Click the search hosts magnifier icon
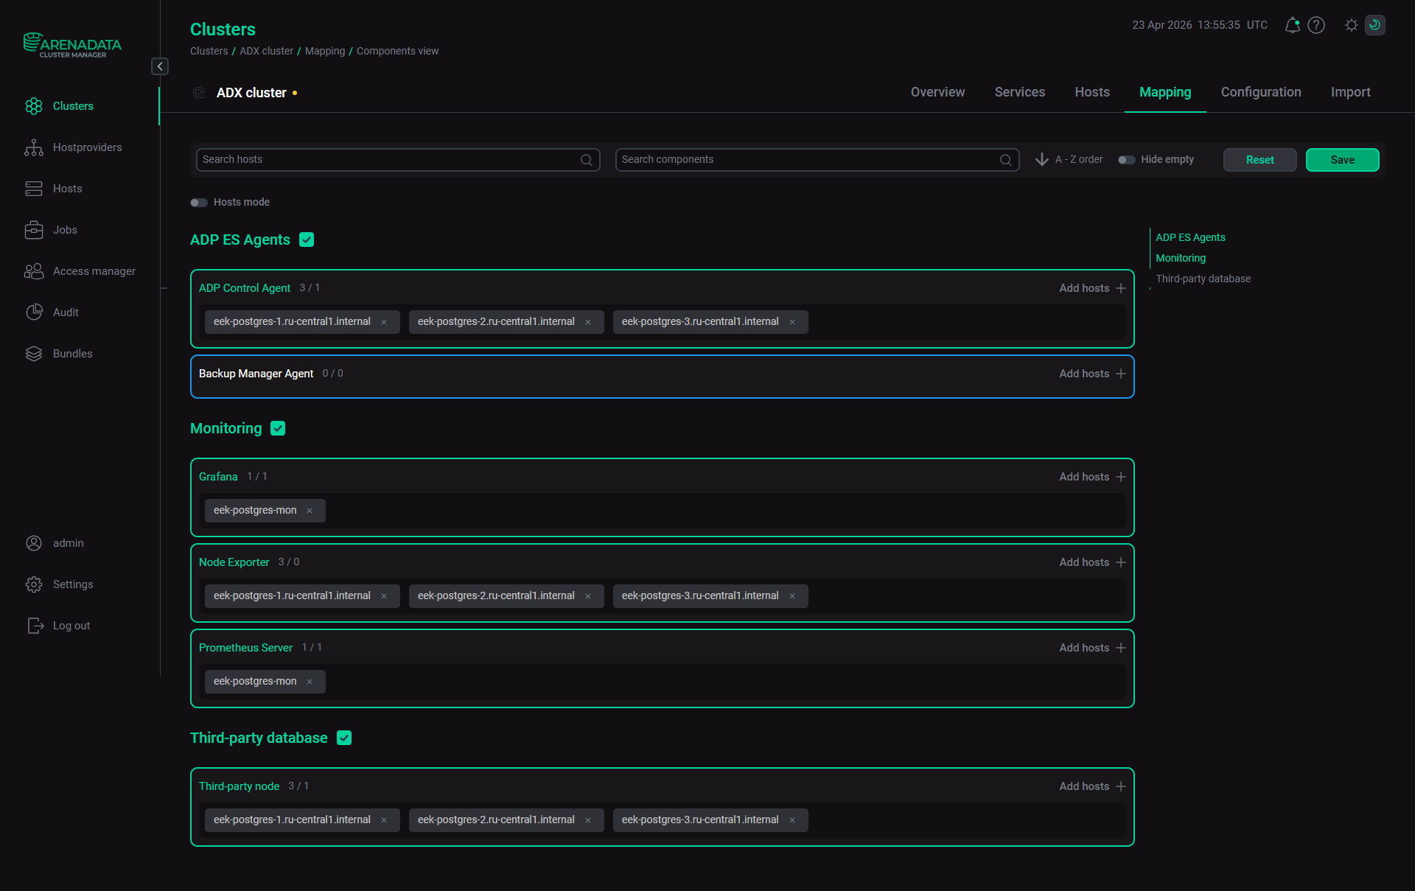The width and height of the screenshot is (1415, 891). tap(587, 160)
